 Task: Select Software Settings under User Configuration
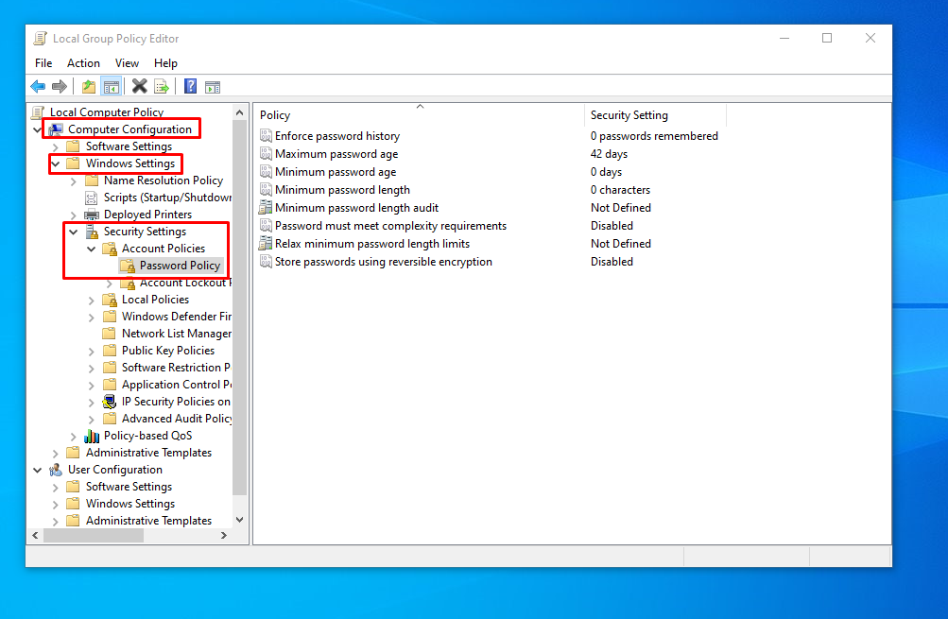pos(129,487)
